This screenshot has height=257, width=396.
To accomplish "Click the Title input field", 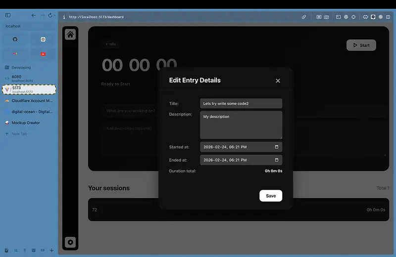I will point(241,104).
